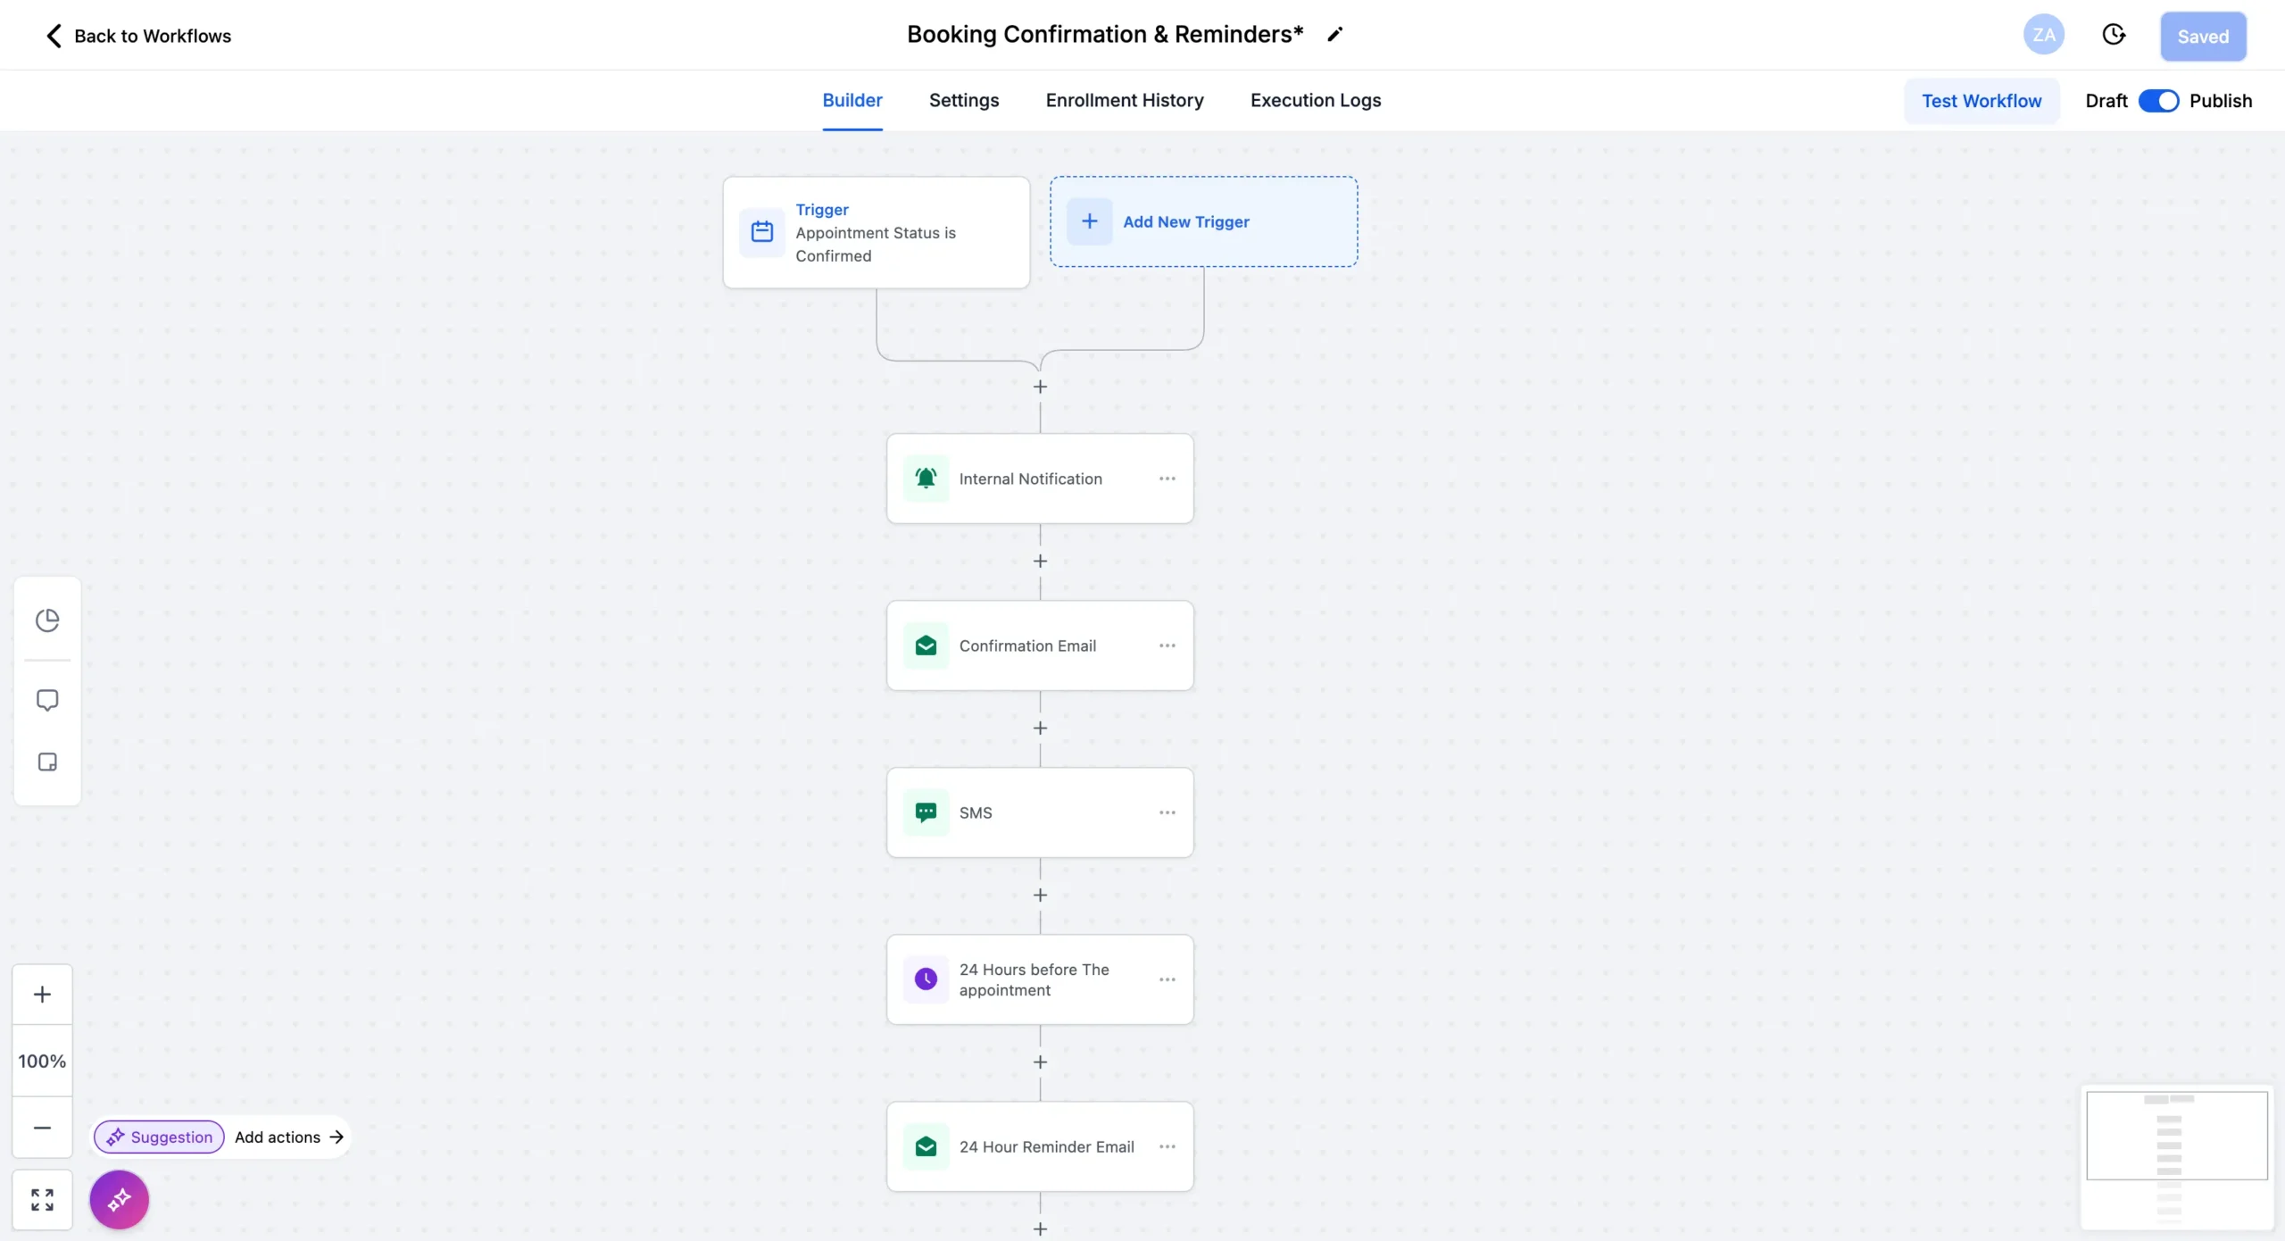Open the purple AI assistant button
Image resolution: width=2285 pixels, height=1241 pixels.
coord(120,1199)
